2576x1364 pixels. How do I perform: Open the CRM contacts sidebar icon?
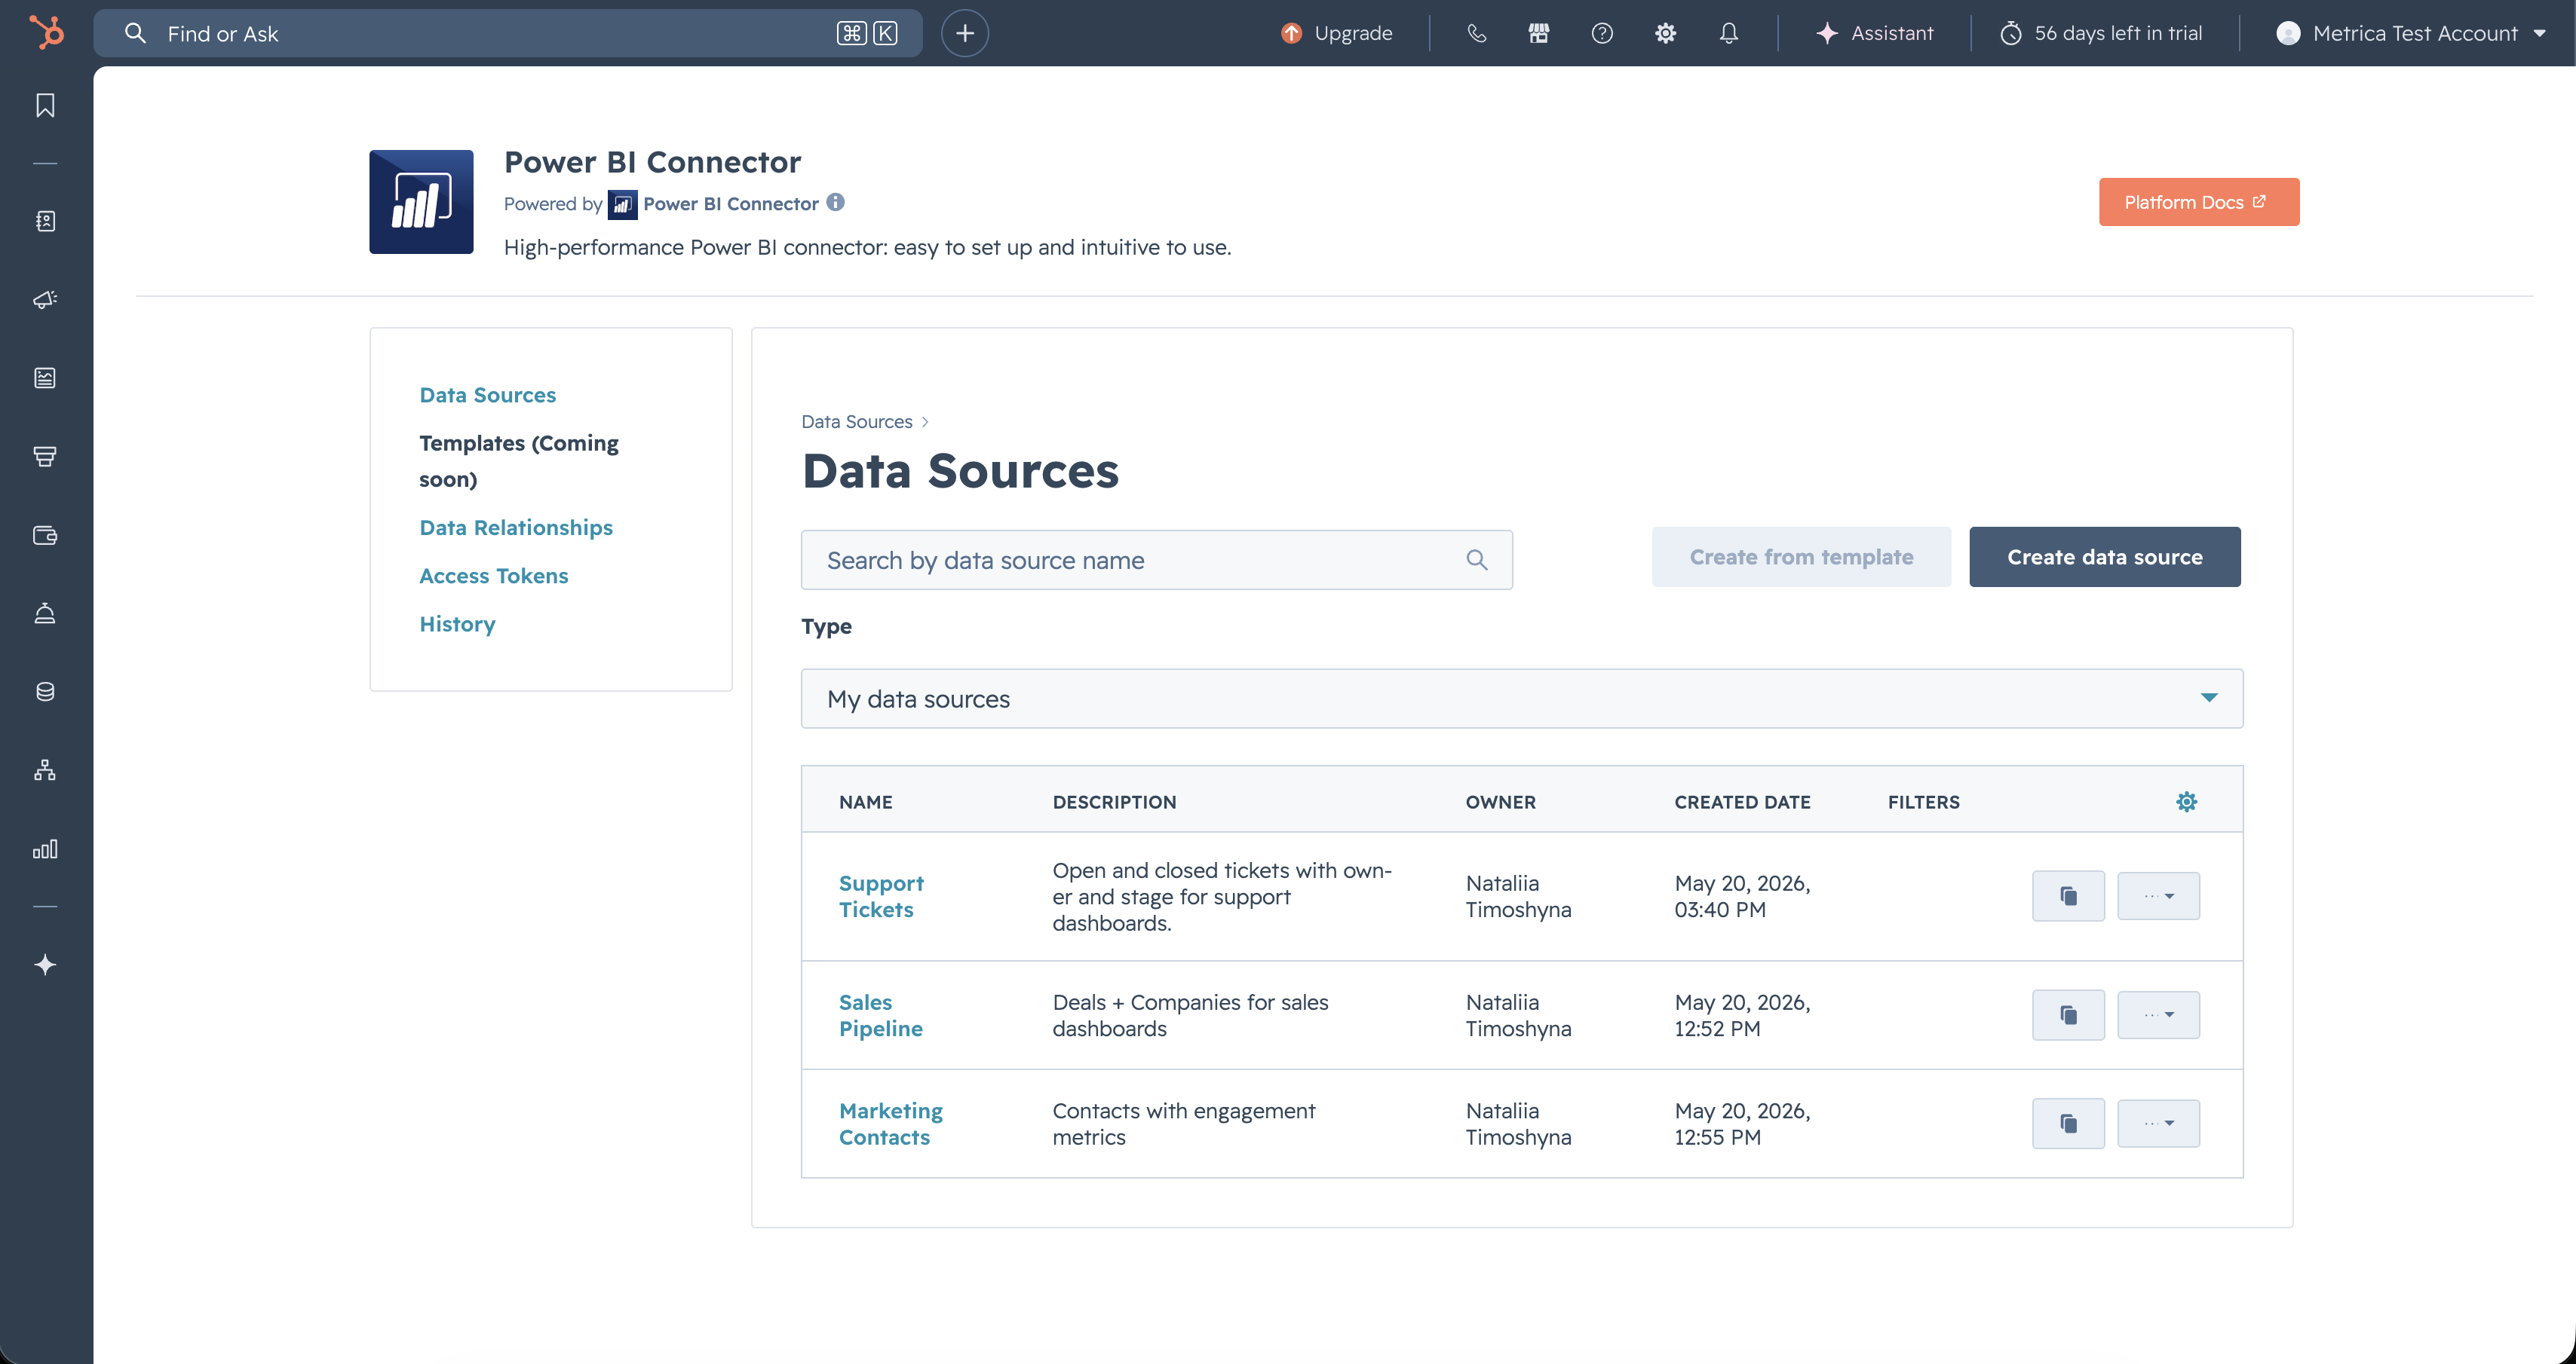point(45,221)
